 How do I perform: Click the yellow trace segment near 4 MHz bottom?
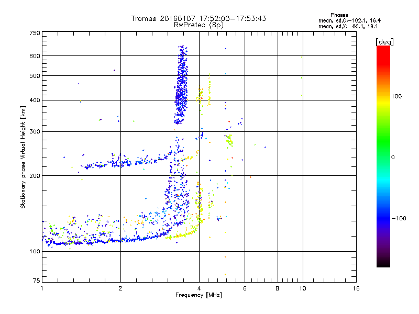tap(182, 235)
